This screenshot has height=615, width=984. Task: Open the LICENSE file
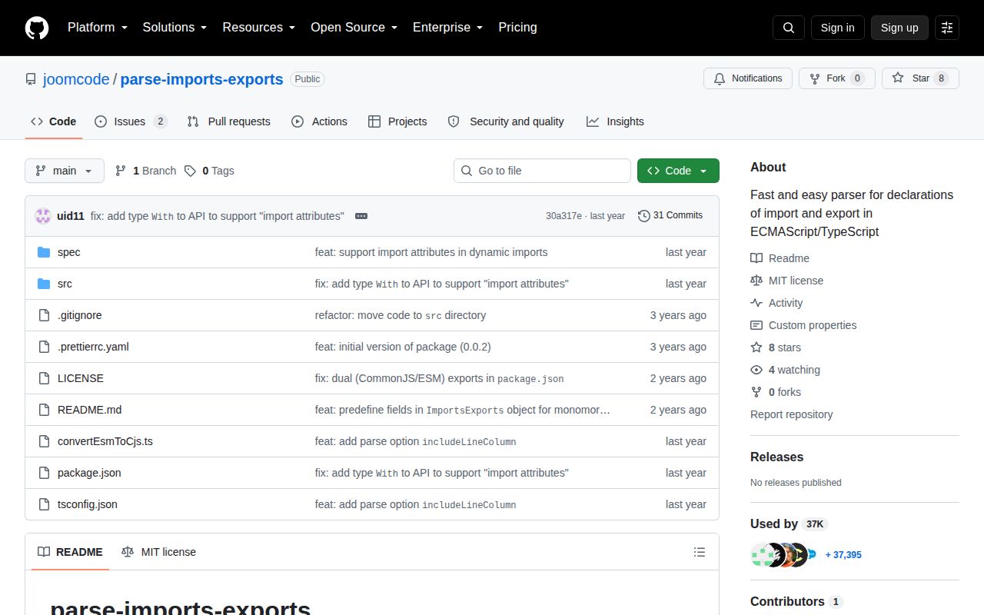pos(81,378)
